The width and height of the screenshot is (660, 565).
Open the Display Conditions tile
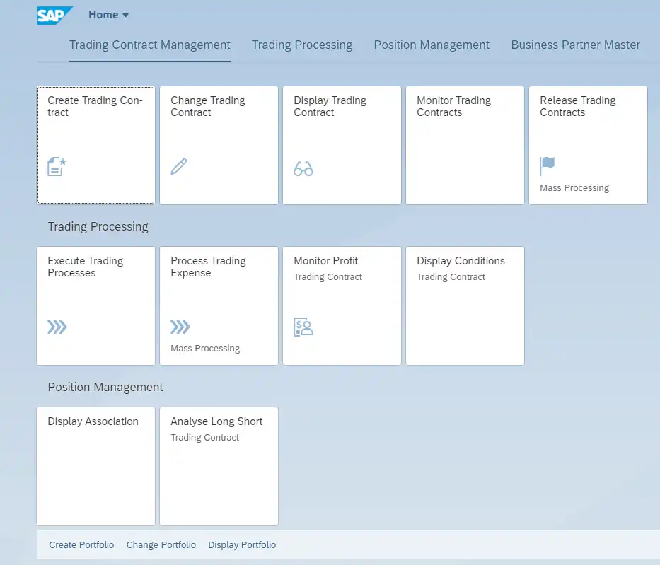465,306
